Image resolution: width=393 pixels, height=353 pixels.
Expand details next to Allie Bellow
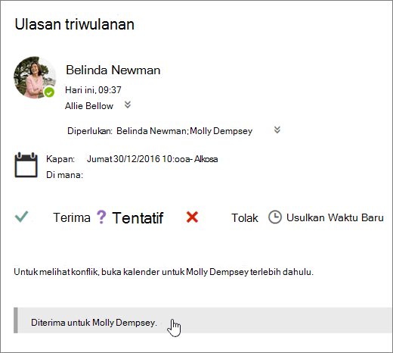click(128, 105)
